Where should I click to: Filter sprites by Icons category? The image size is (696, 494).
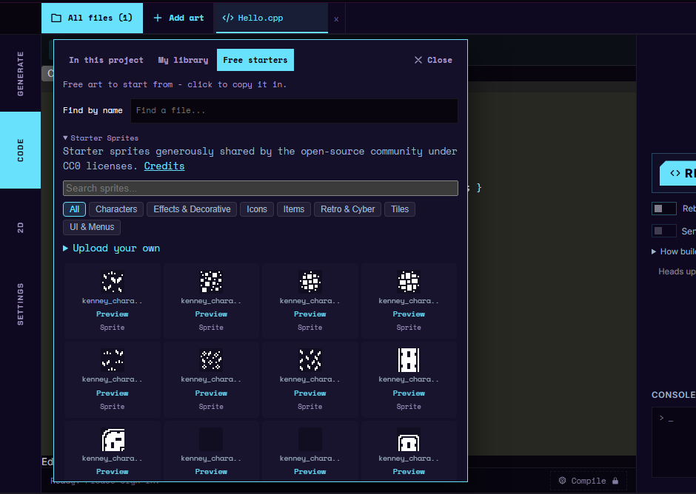pos(257,209)
